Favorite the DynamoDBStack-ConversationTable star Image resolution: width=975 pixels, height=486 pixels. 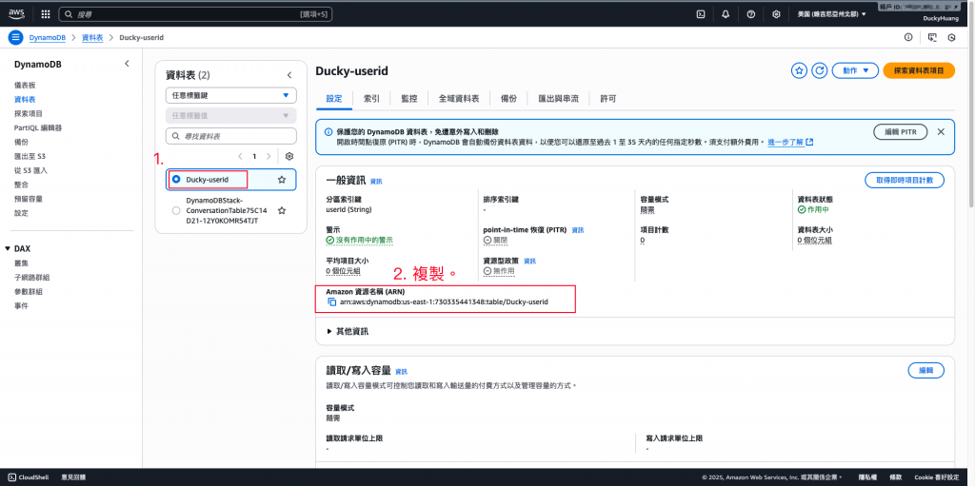coord(282,211)
